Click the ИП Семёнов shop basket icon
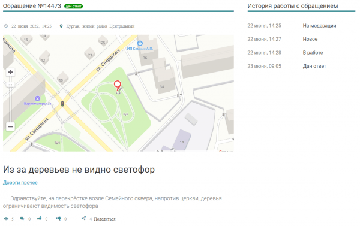Screen dimensions: 360x226 (140, 43)
